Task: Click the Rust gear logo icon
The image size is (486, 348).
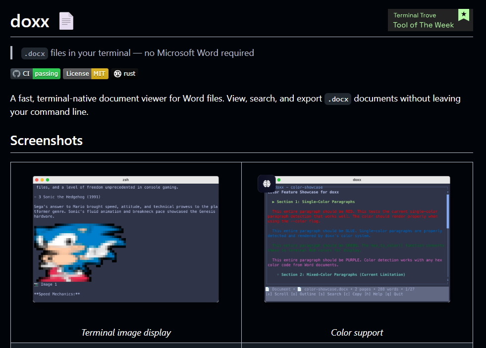Action: coord(117,74)
